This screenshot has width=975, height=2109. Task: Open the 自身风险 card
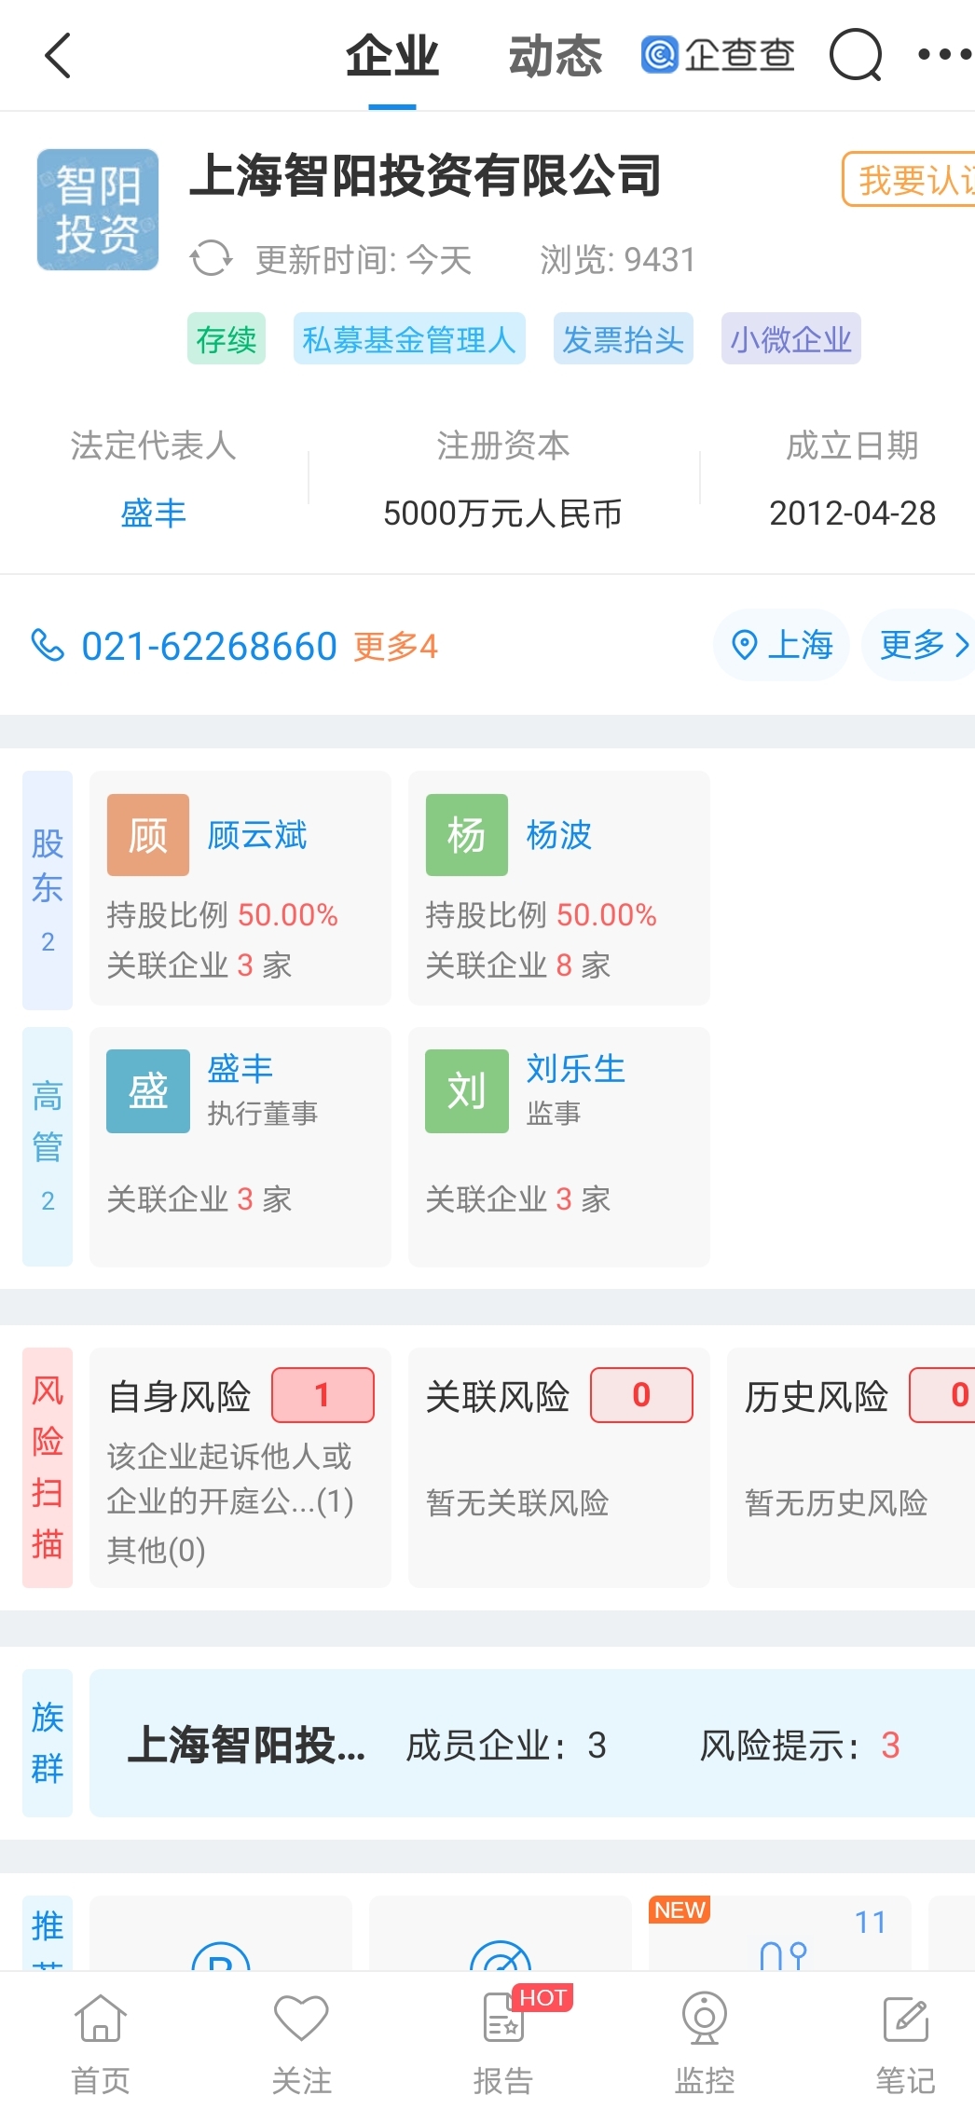coord(240,1467)
